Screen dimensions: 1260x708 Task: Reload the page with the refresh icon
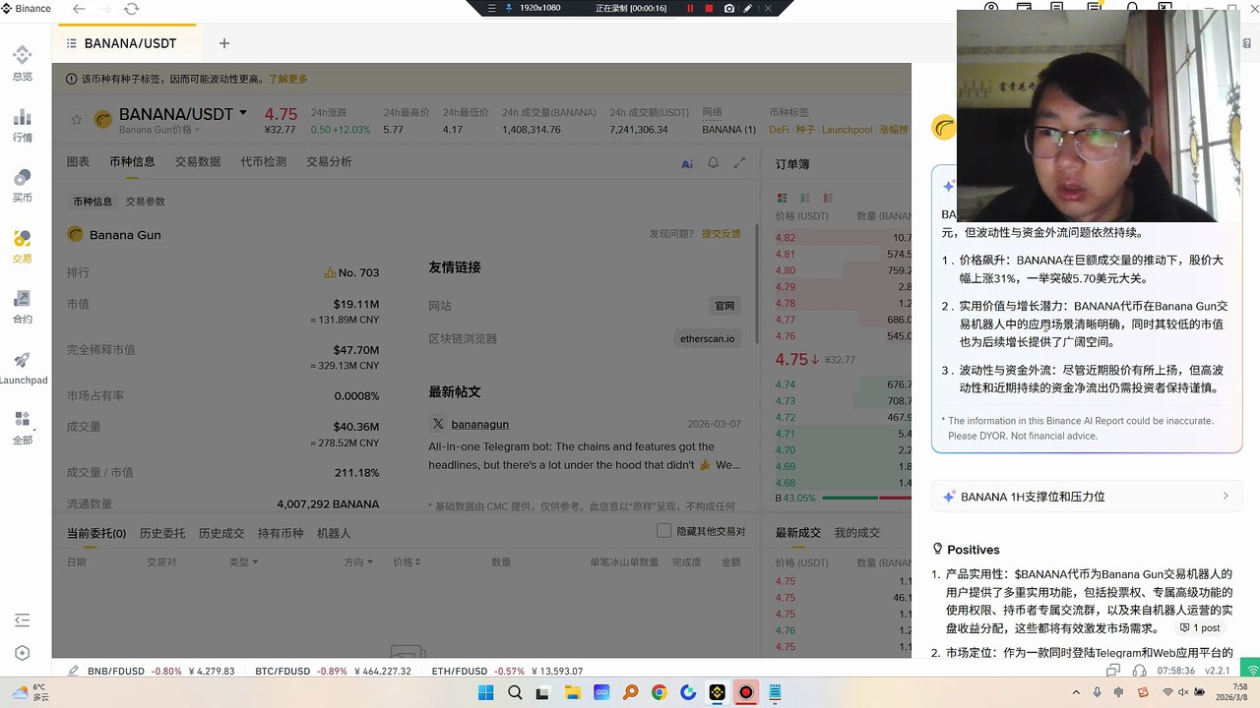click(131, 9)
